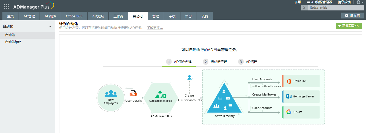
Task: Click the ADManager Plus logo
Action: tap(34, 6)
